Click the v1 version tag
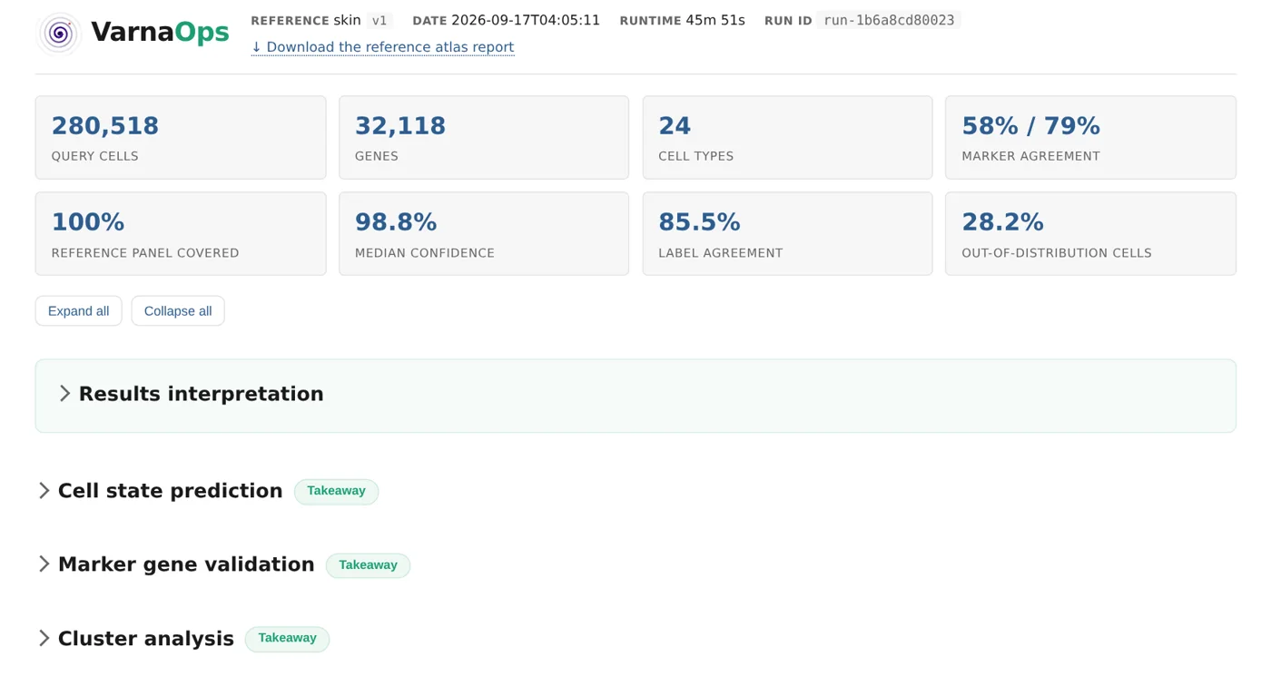The image size is (1271, 676). click(x=379, y=20)
